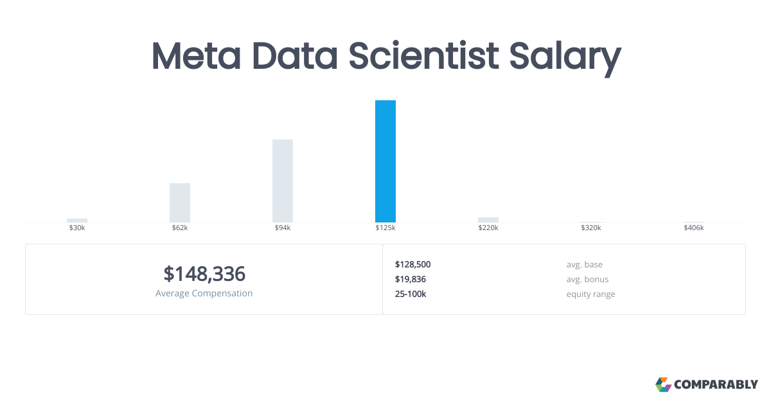This screenshot has width=771, height=405.
Task: Click the $62k salary bar
Action: coord(180,203)
